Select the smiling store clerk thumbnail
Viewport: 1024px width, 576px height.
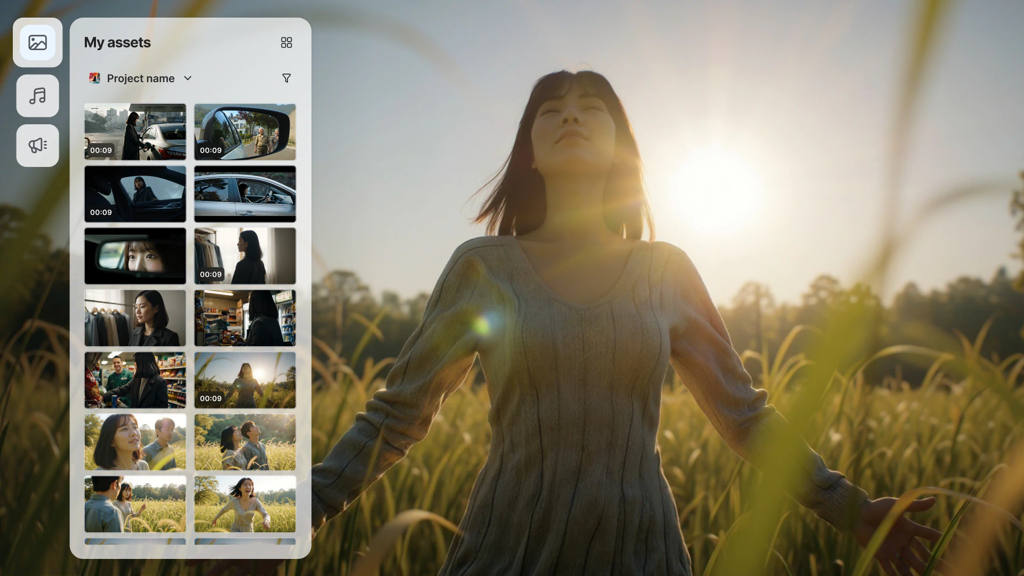point(135,380)
